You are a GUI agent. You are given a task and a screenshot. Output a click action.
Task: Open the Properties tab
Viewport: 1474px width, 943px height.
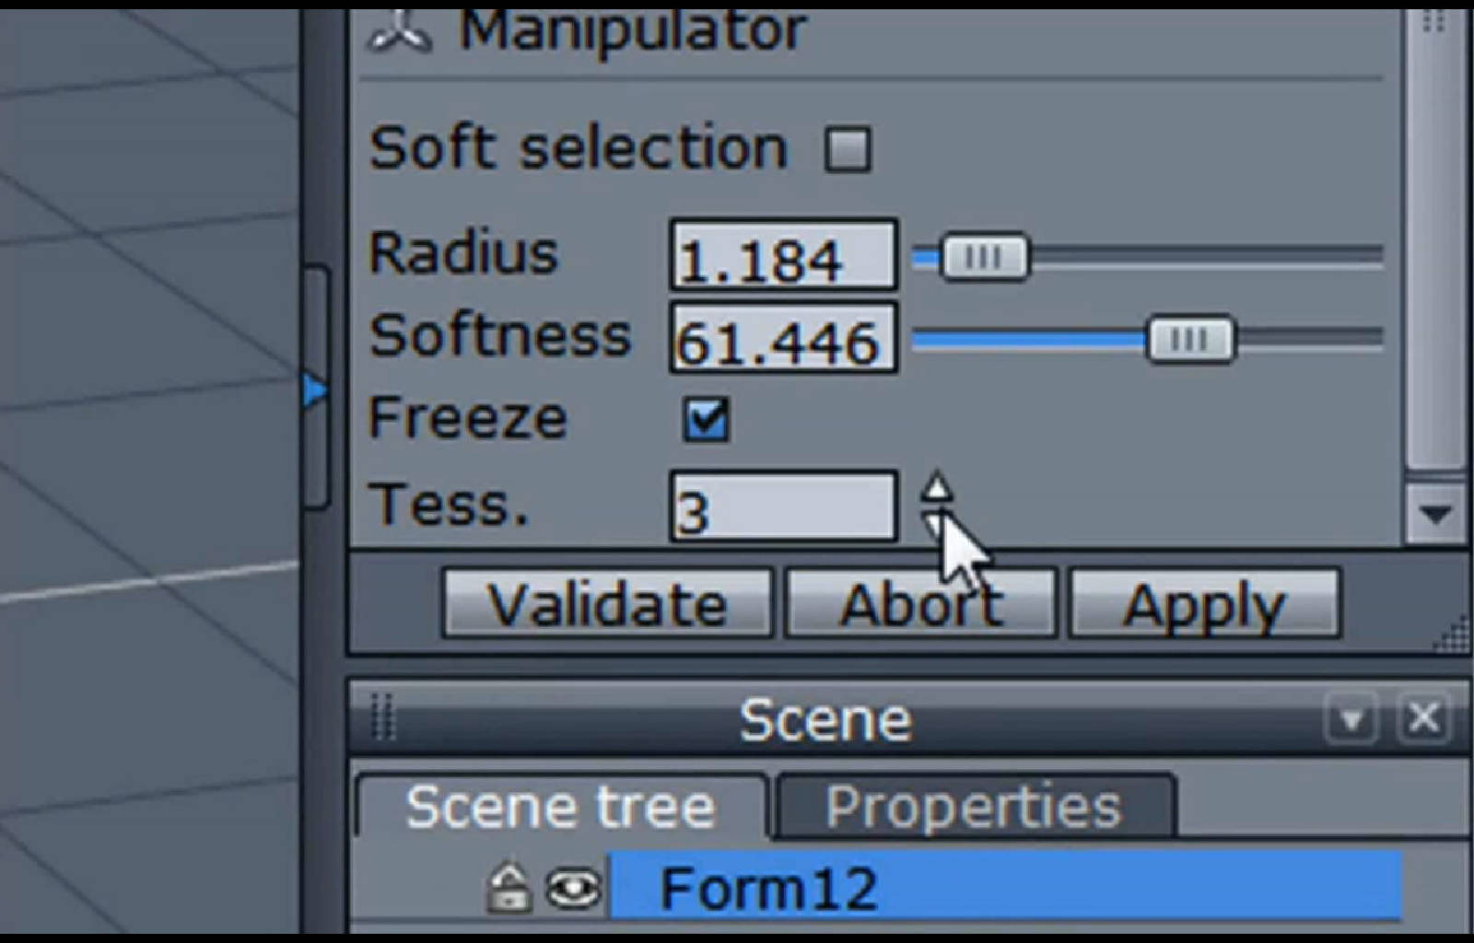point(974,807)
